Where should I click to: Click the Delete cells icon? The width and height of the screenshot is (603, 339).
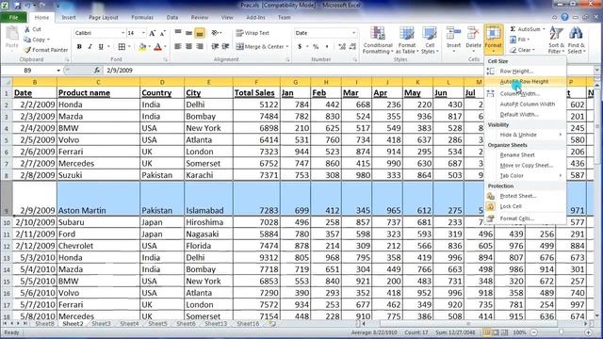473,34
